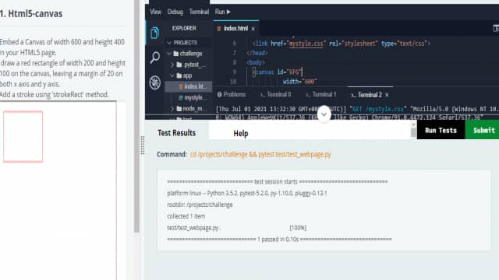Click the <body> tag code line

(256, 62)
